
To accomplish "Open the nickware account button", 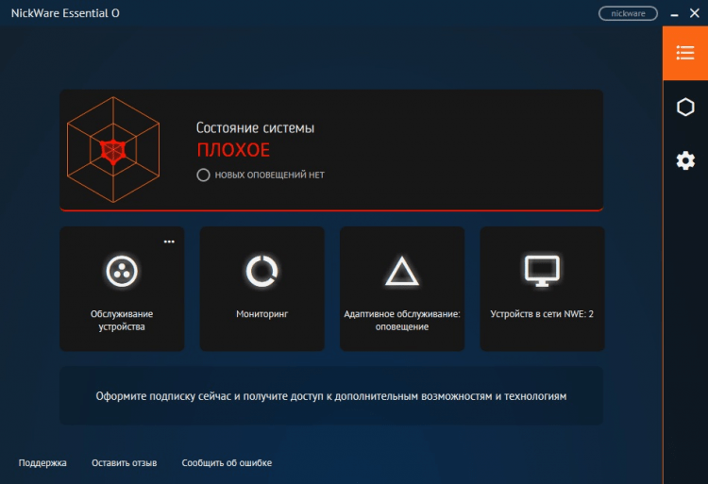I will click(628, 13).
